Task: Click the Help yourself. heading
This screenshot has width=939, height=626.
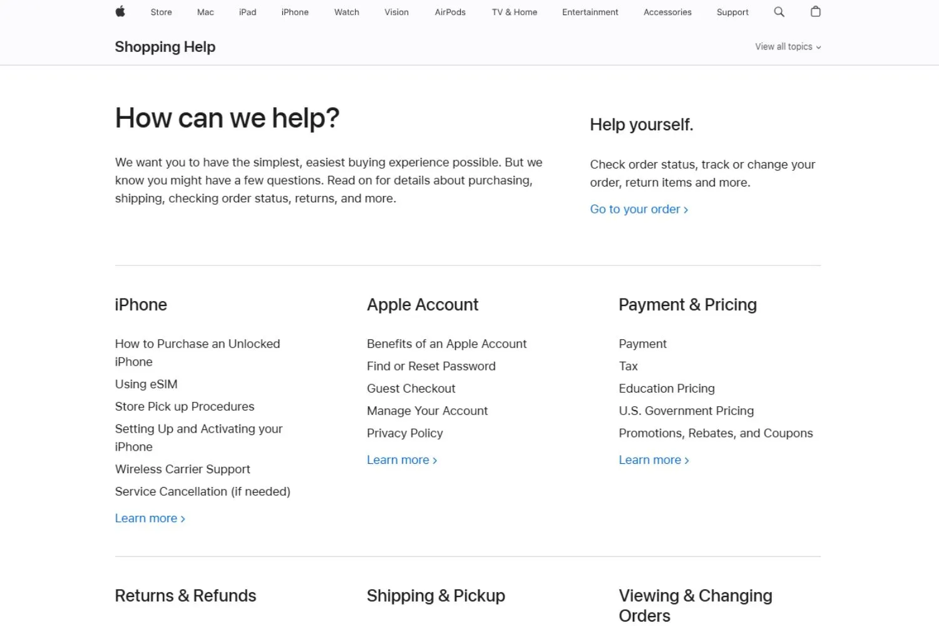Action: [642, 125]
